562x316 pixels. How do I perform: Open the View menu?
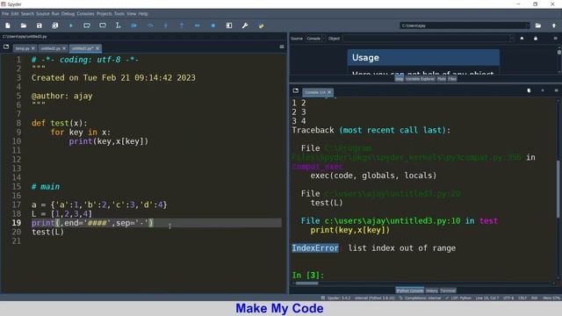coord(131,14)
